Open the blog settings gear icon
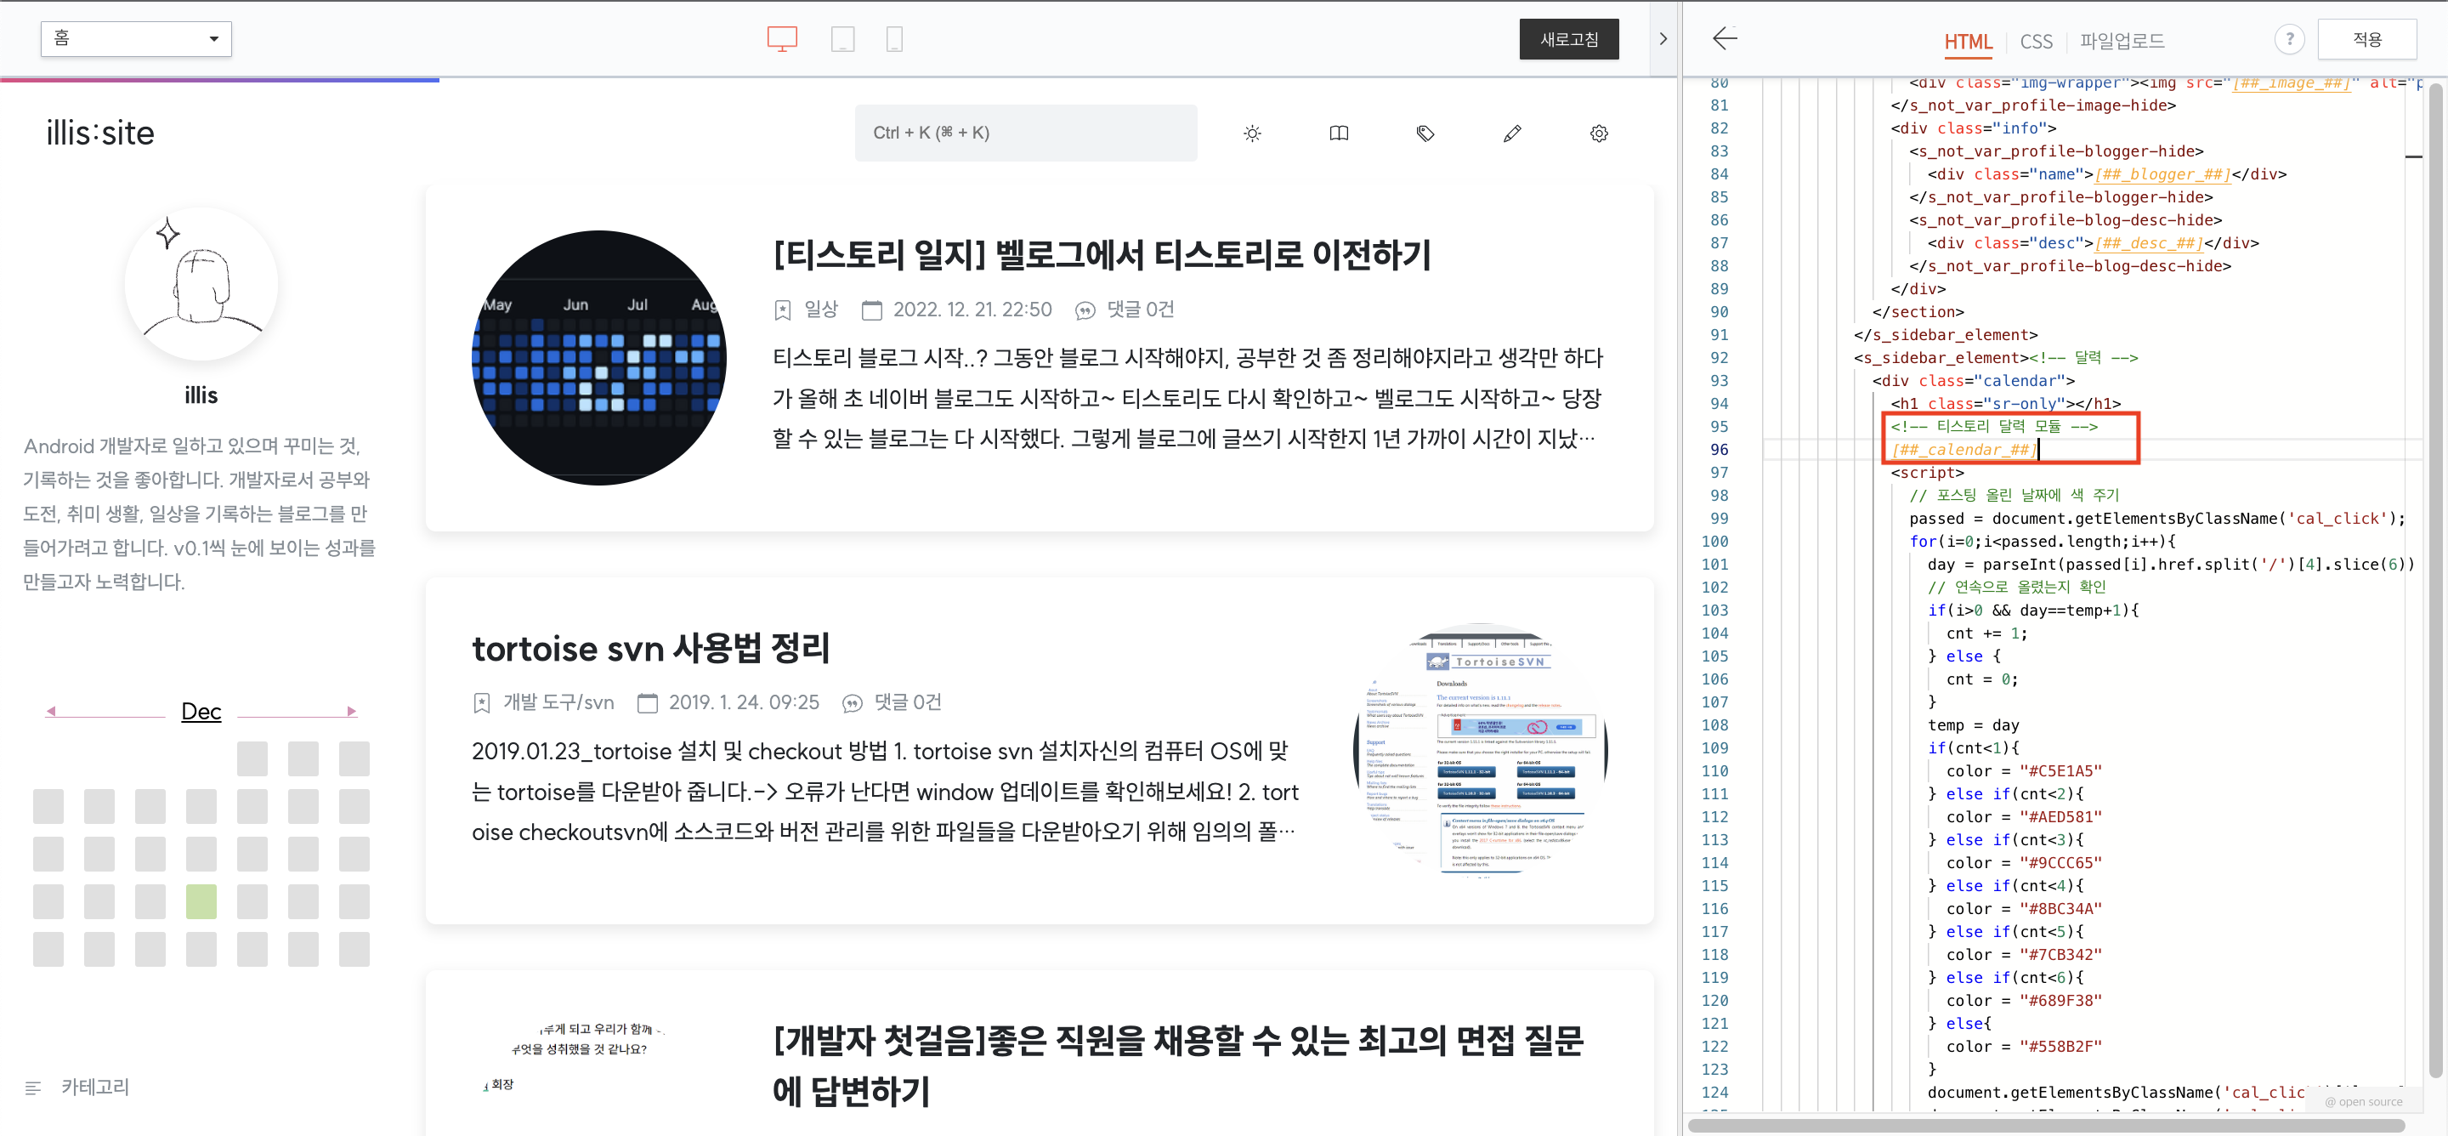This screenshot has height=1136, width=2448. (1598, 133)
